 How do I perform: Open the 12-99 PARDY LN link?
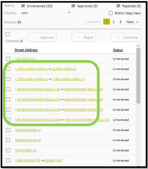point(26,150)
